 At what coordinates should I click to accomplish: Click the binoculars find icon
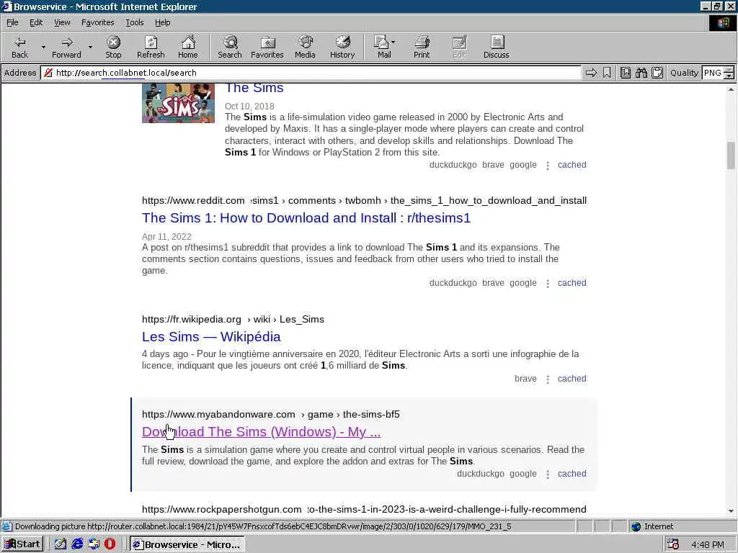(x=641, y=73)
